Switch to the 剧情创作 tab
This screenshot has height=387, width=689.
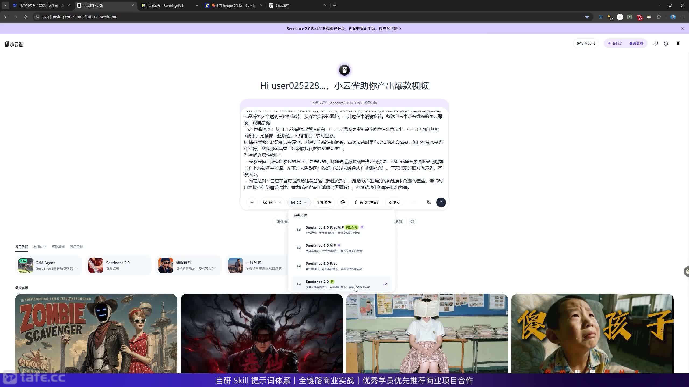point(40,246)
